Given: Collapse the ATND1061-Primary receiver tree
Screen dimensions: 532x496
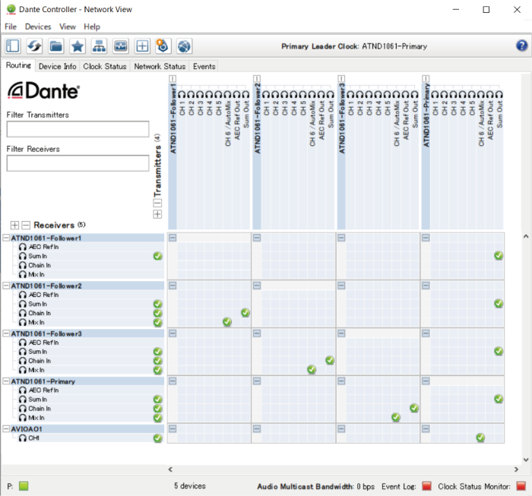Looking at the screenshot, I should 6,381.
